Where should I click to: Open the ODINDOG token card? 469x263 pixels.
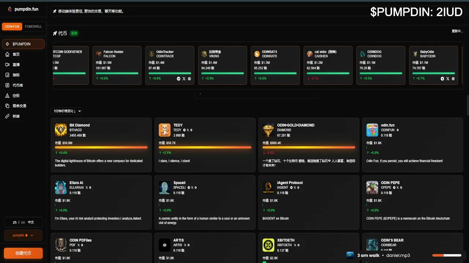point(381,65)
